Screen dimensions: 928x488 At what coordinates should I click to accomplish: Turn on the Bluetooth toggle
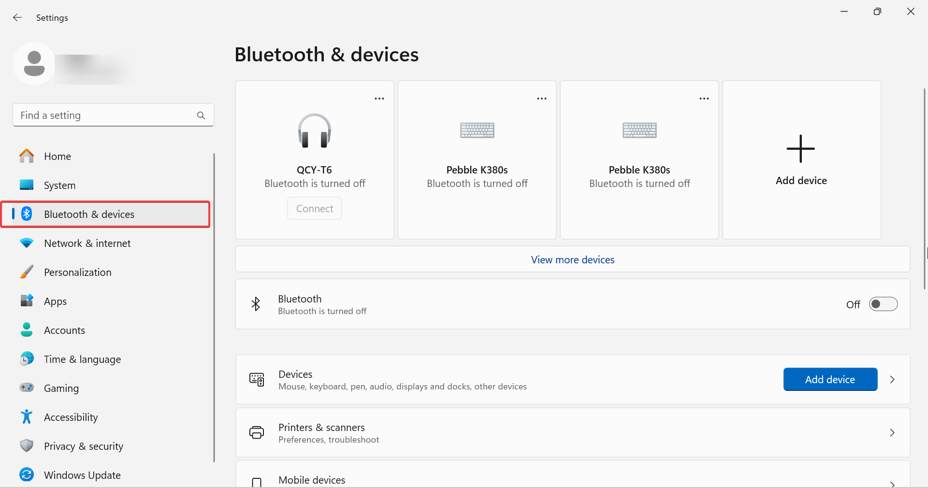(883, 304)
